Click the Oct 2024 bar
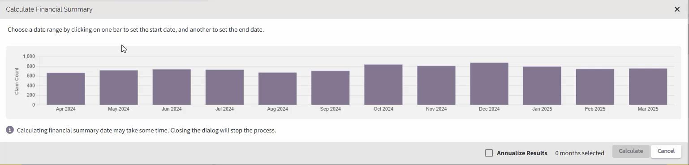 point(383,85)
